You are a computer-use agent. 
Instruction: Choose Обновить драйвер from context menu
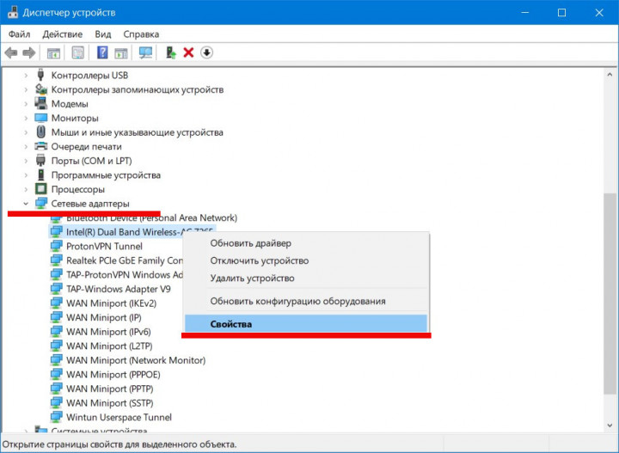(251, 243)
